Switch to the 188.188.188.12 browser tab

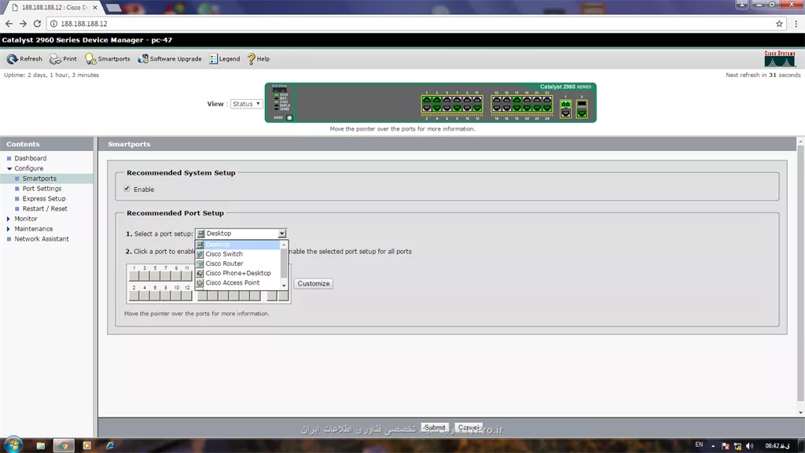[53, 8]
